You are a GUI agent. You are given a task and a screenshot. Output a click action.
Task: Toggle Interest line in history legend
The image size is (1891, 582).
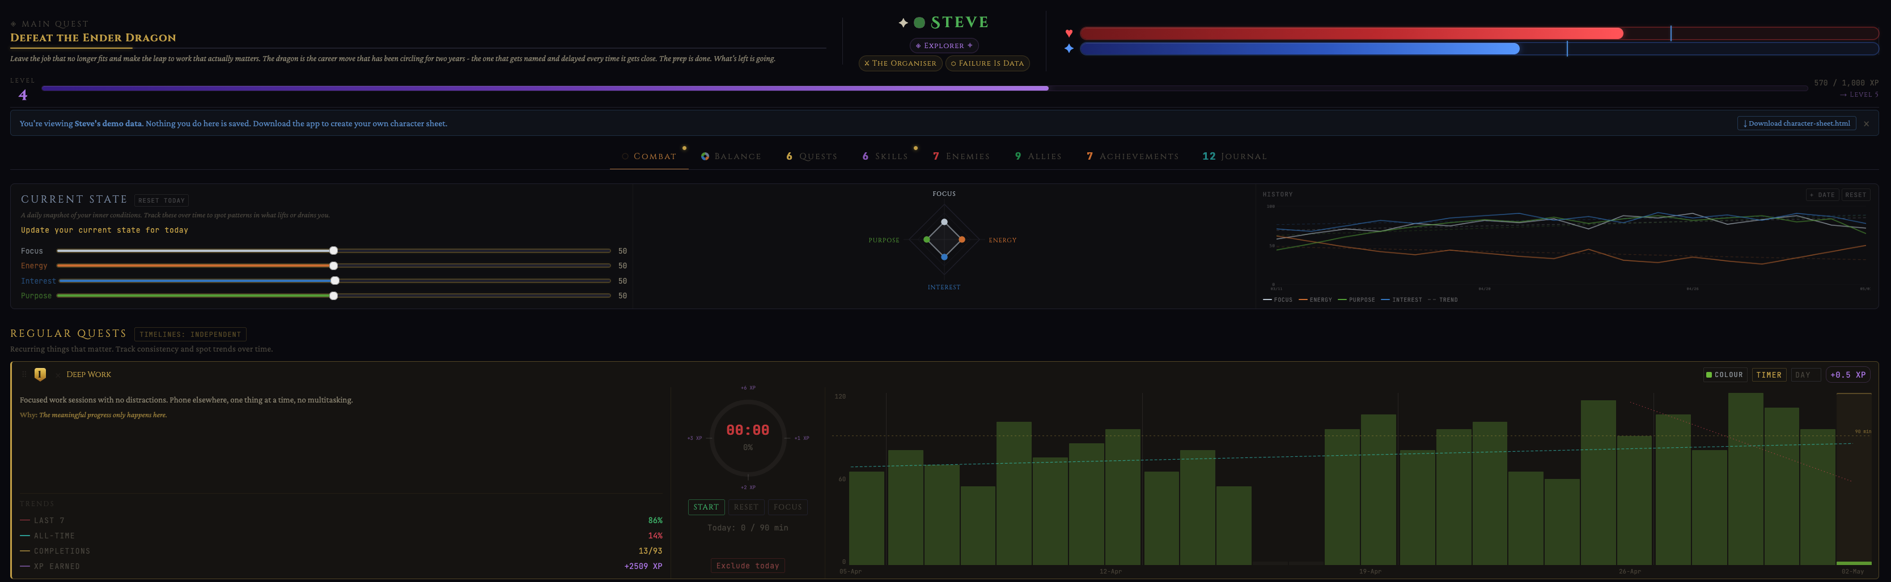tap(1401, 300)
